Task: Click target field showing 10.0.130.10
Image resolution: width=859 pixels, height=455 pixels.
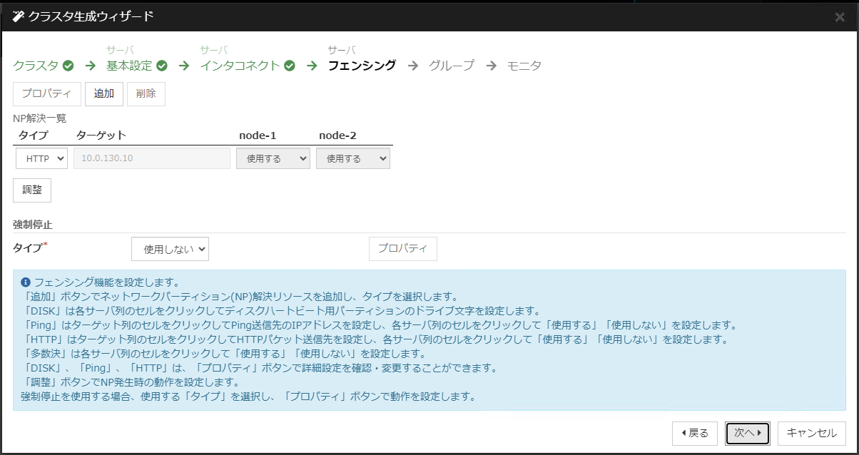Action: click(x=152, y=158)
